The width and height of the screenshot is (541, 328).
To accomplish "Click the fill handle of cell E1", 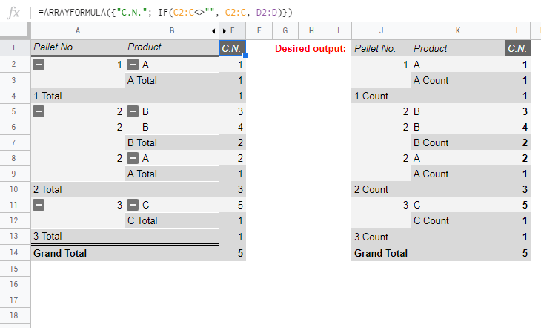I will pos(245,56).
